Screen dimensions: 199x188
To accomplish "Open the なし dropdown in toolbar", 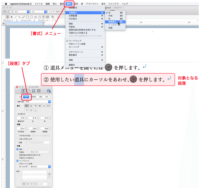I will click(39, 12).
